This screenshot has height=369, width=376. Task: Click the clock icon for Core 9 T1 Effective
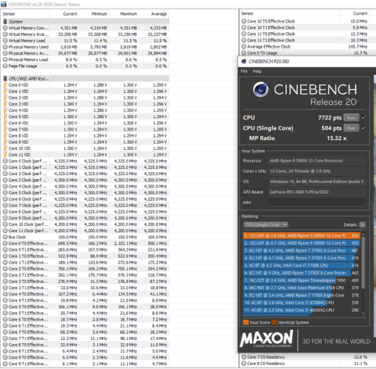point(5,364)
